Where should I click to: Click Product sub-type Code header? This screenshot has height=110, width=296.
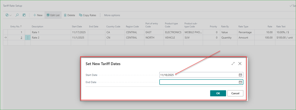(191, 25)
